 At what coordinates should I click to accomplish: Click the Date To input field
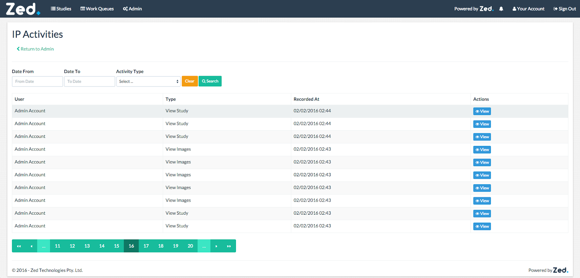[x=90, y=81]
